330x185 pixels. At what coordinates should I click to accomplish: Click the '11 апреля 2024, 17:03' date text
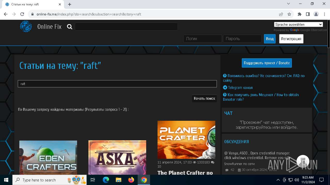pyautogui.click(x=175, y=162)
